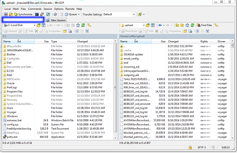Click the local panel directory tree icon
This screenshot has width=237, height=153.
89,25
